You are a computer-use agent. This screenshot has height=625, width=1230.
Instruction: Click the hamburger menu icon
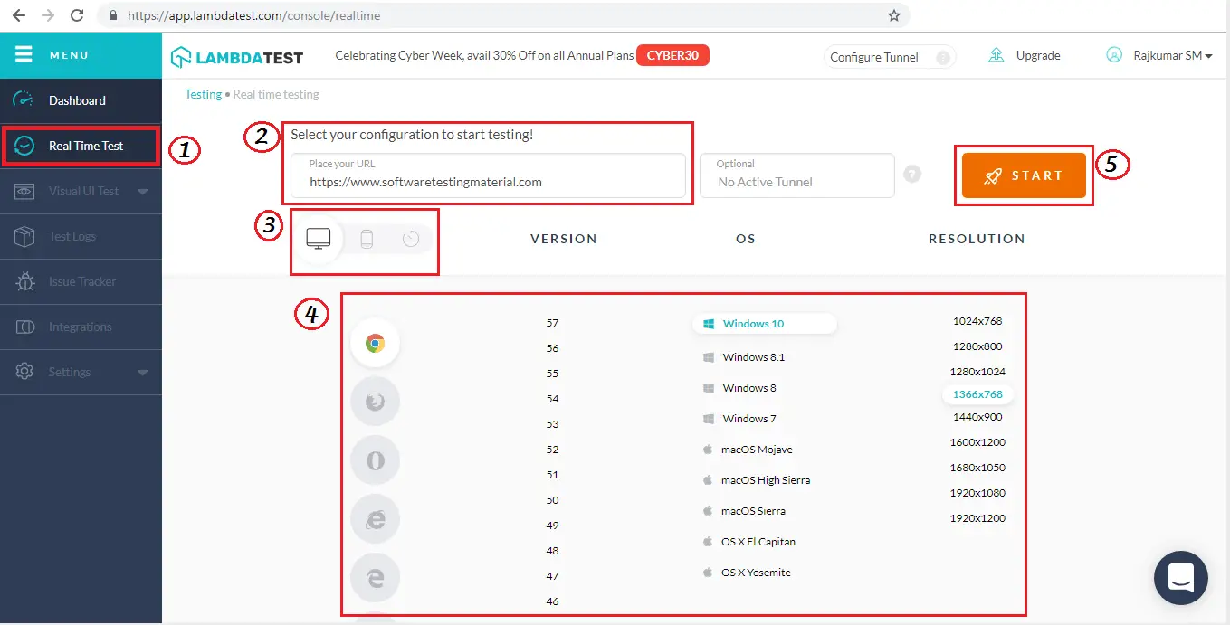pyautogui.click(x=24, y=54)
